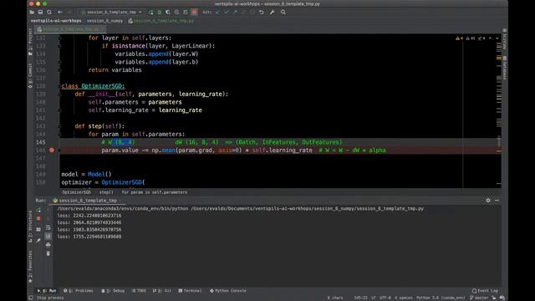The image size is (535, 301).
Task: Click the Save All toolbar icon
Action: coord(40,12)
